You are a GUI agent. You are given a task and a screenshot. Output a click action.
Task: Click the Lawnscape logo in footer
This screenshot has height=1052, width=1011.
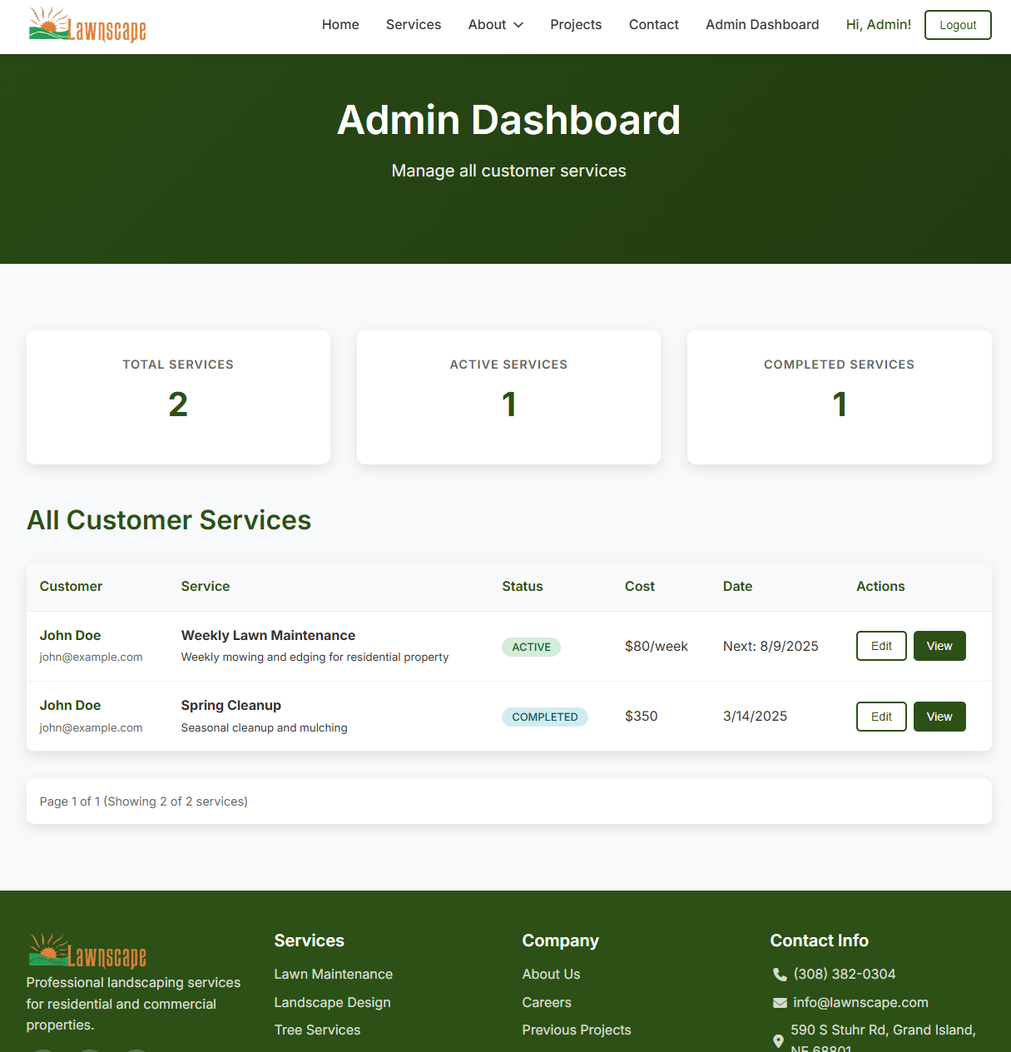[x=87, y=952]
